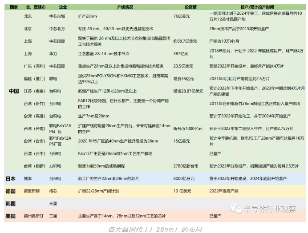Click the 德州奥斯汀 location cell
The image size is (308, 233).
(x=34, y=216)
